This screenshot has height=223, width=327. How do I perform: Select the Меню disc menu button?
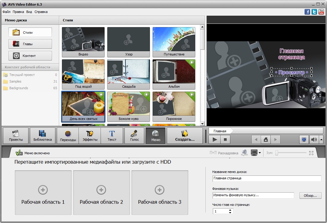[x=156, y=136]
